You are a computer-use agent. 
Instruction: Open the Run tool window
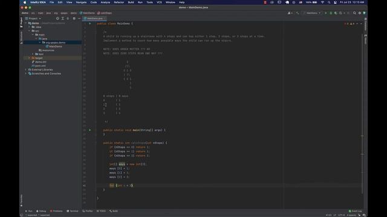[x=29, y=211]
